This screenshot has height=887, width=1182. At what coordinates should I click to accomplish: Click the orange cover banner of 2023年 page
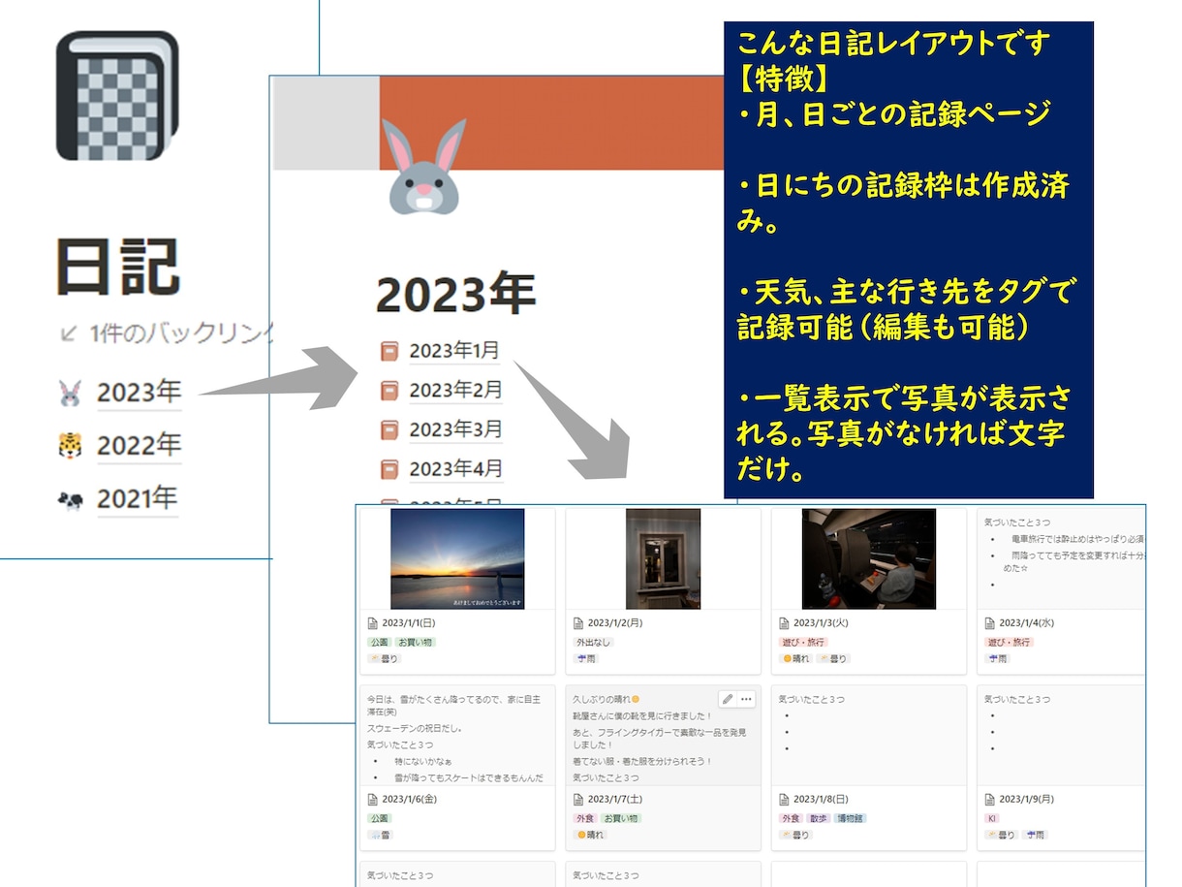click(551, 123)
